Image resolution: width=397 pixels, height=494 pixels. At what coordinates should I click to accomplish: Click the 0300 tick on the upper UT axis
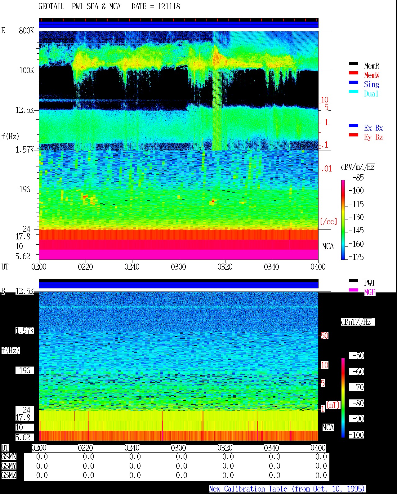tap(178, 267)
